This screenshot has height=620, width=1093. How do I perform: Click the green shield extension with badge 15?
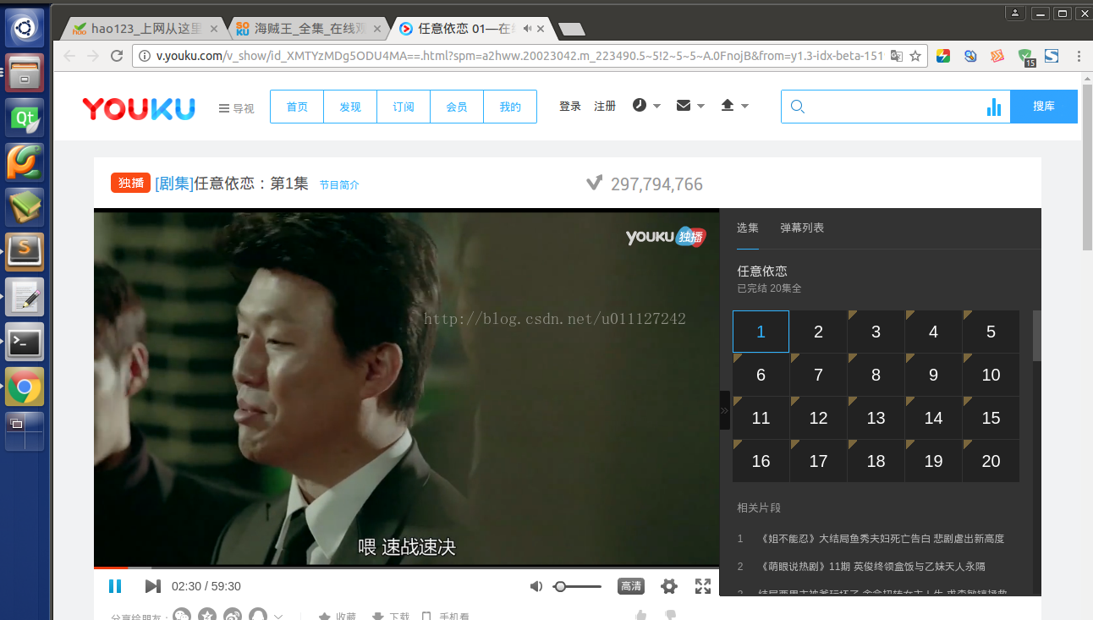(x=1024, y=57)
